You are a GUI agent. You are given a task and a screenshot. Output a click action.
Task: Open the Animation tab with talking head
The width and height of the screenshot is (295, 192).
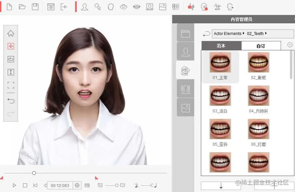click(186, 89)
